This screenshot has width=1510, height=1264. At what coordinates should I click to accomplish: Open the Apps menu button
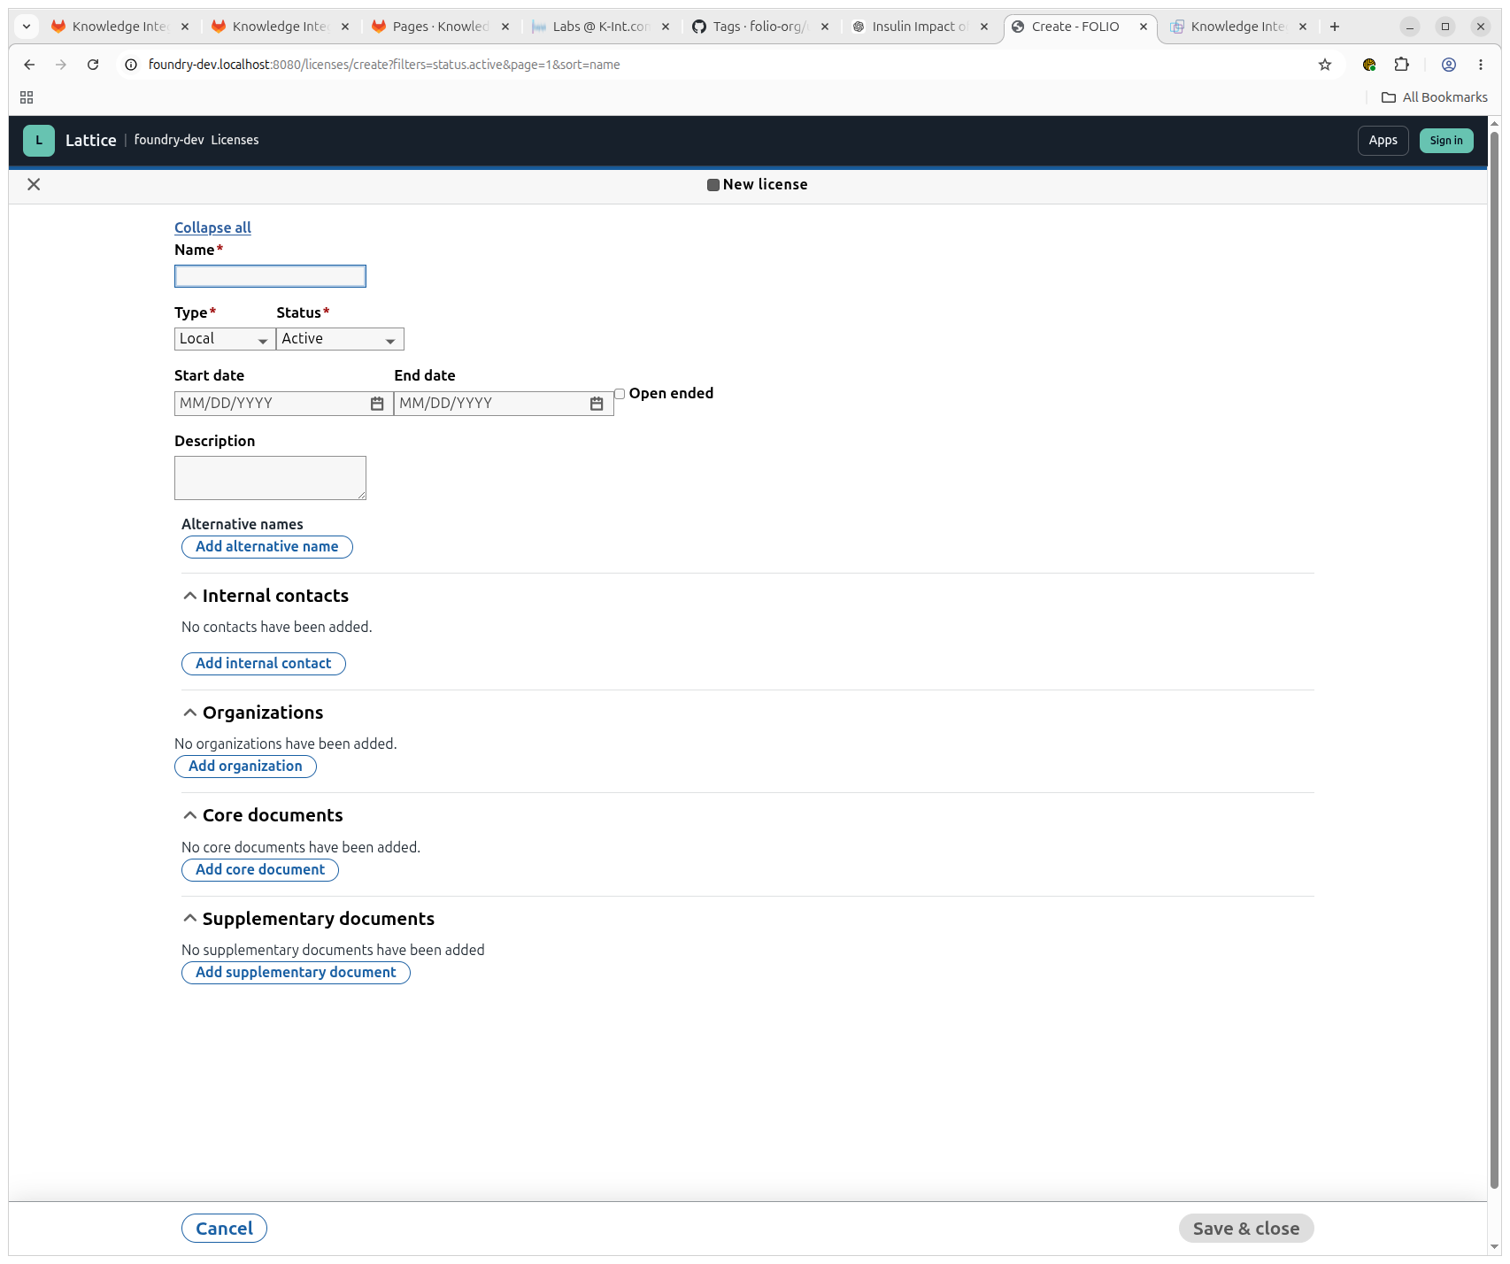coord(1383,141)
